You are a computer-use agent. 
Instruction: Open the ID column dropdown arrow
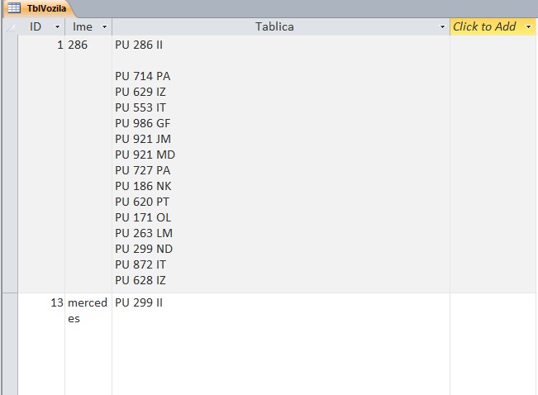click(58, 27)
